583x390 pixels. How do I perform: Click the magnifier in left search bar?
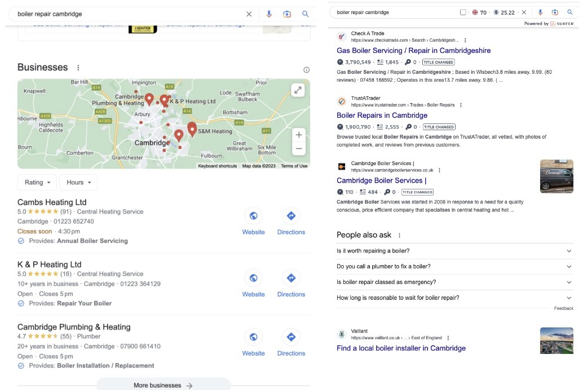coord(305,14)
